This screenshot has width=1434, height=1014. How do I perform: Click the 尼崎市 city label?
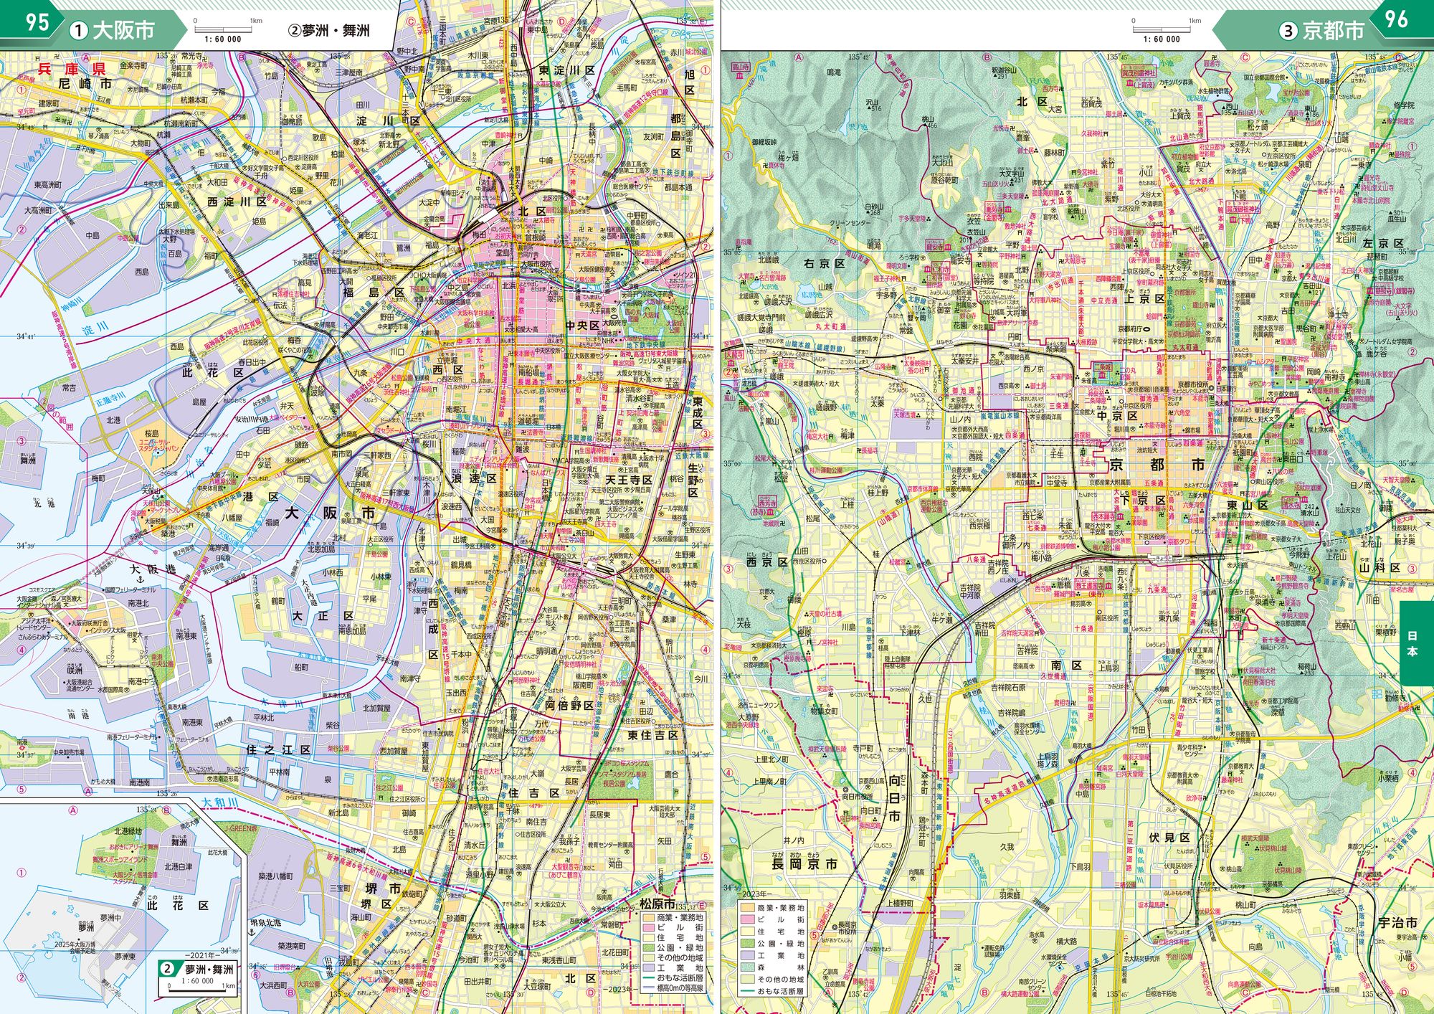(85, 84)
